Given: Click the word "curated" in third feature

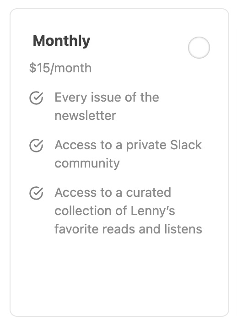Looking at the screenshot, I should [149, 192].
